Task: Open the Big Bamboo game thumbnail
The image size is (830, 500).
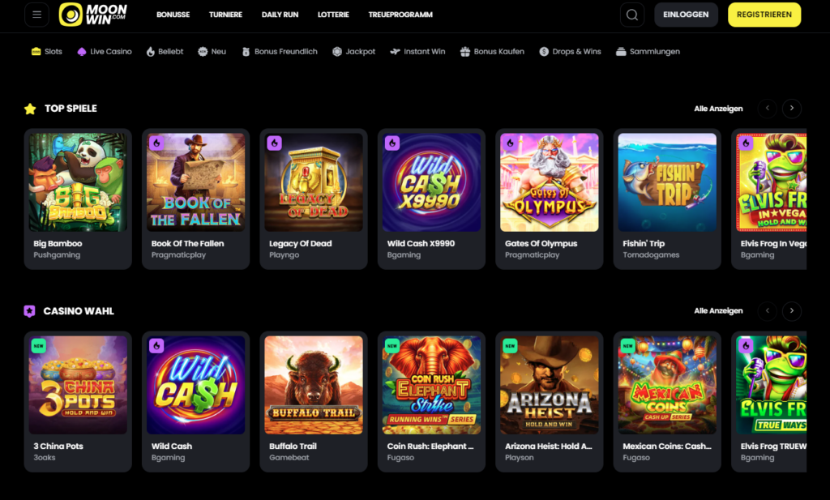Action: tap(77, 182)
